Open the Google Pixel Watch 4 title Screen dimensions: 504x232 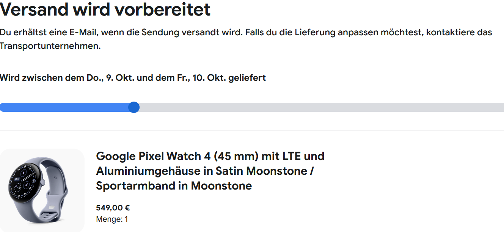[x=210, y=156]
